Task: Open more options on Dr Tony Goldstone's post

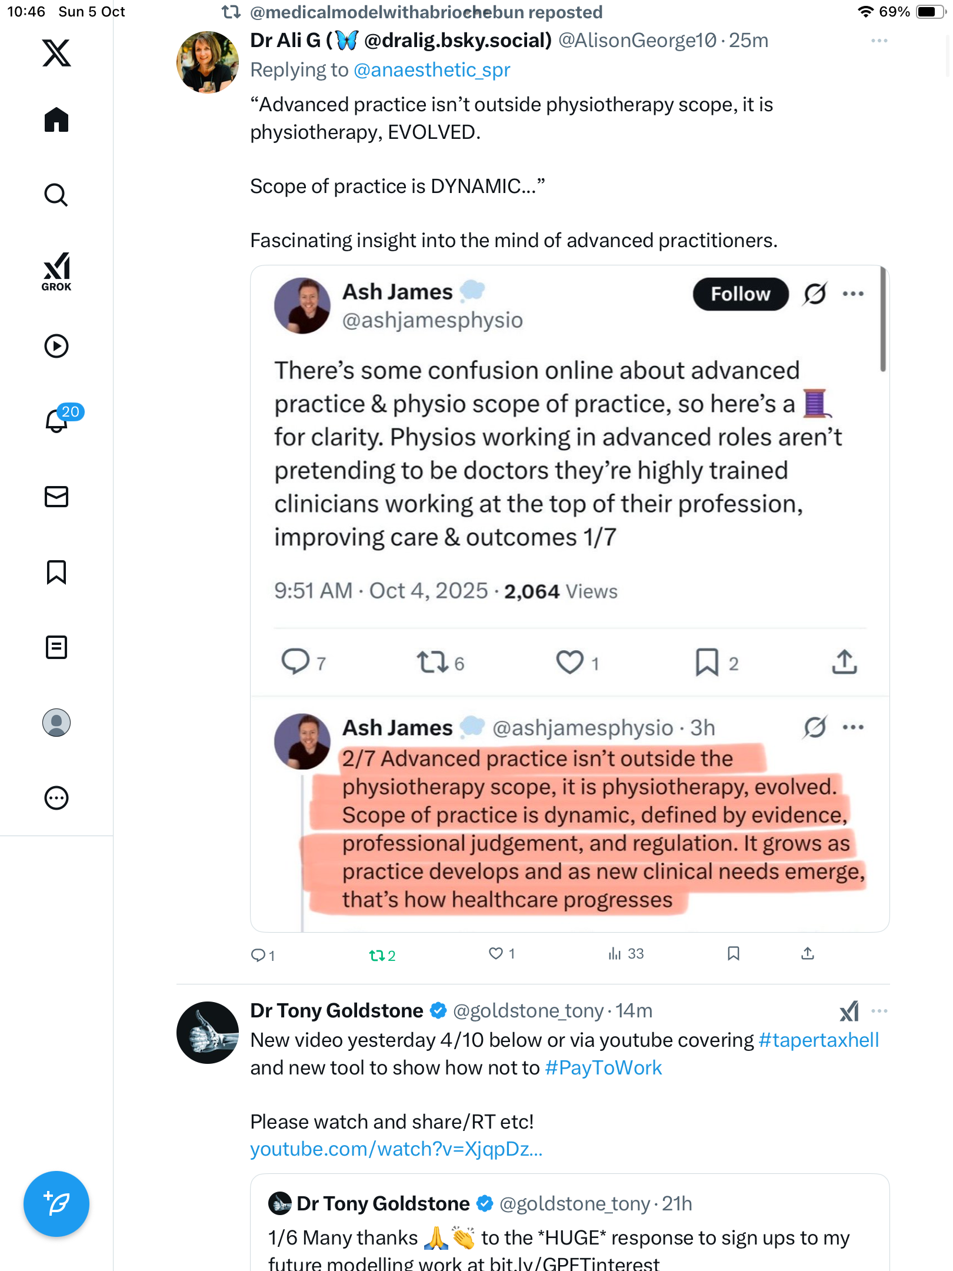Action: click(879, 1011)
